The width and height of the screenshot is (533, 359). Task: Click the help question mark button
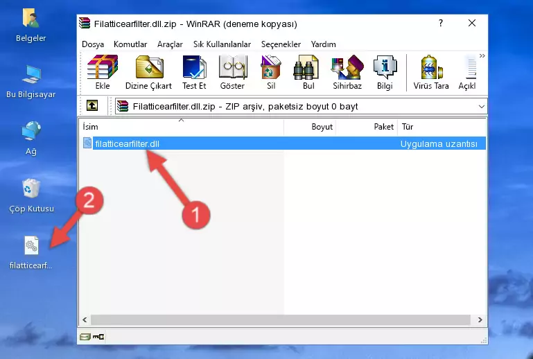441,23
